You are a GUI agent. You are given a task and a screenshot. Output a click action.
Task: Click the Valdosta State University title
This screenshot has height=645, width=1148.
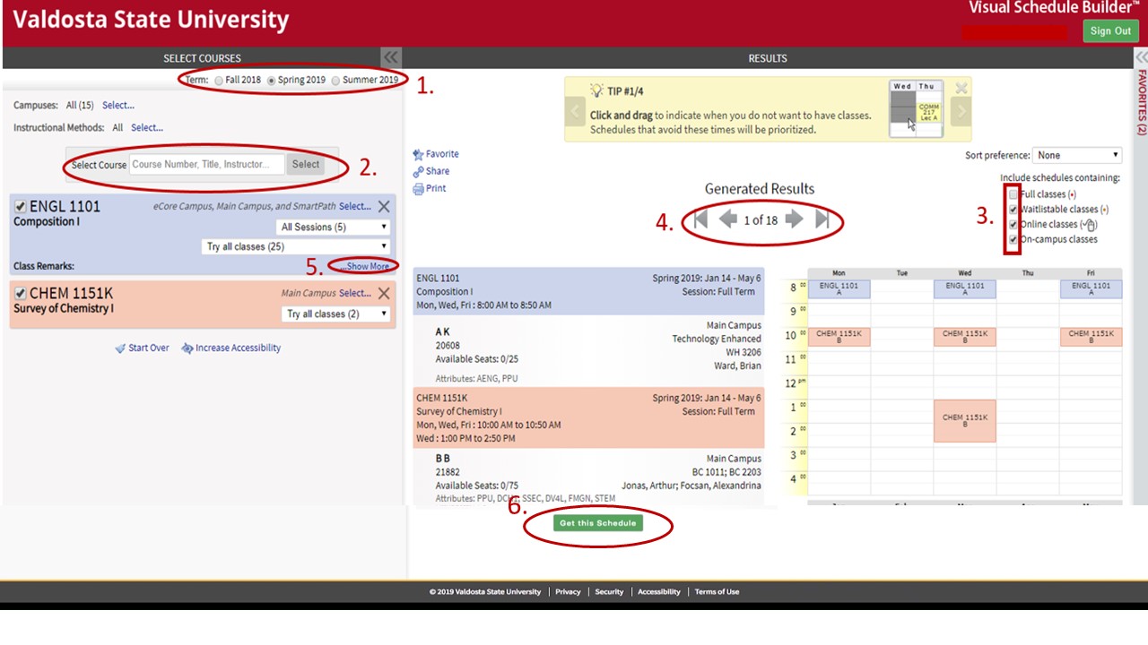(151, 20)
